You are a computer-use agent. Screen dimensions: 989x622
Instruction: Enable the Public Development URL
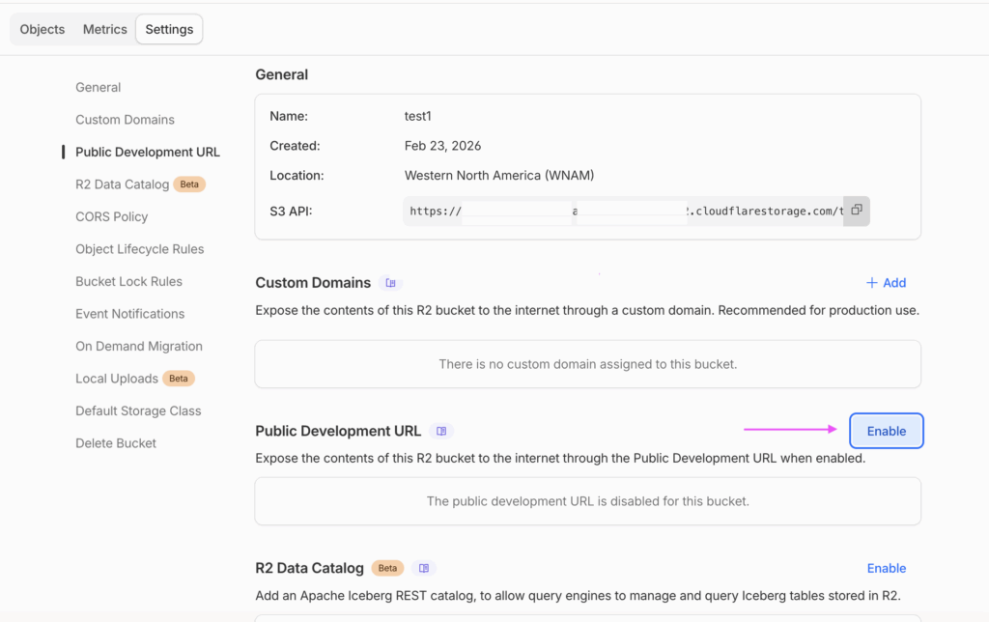886,431
